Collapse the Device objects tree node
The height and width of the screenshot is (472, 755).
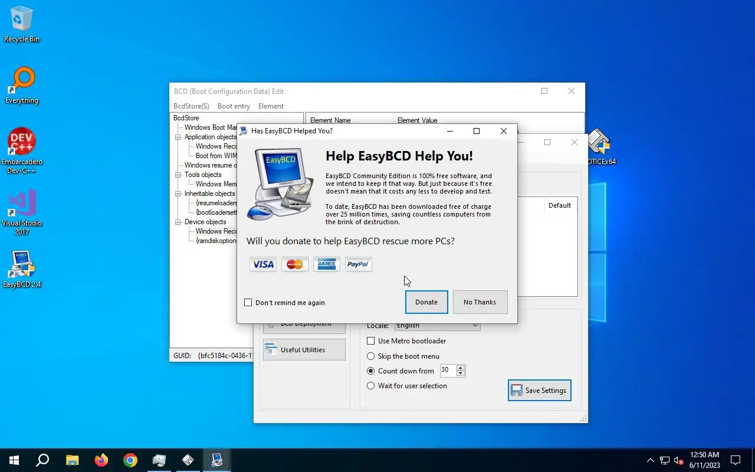[x=178, y=222]
